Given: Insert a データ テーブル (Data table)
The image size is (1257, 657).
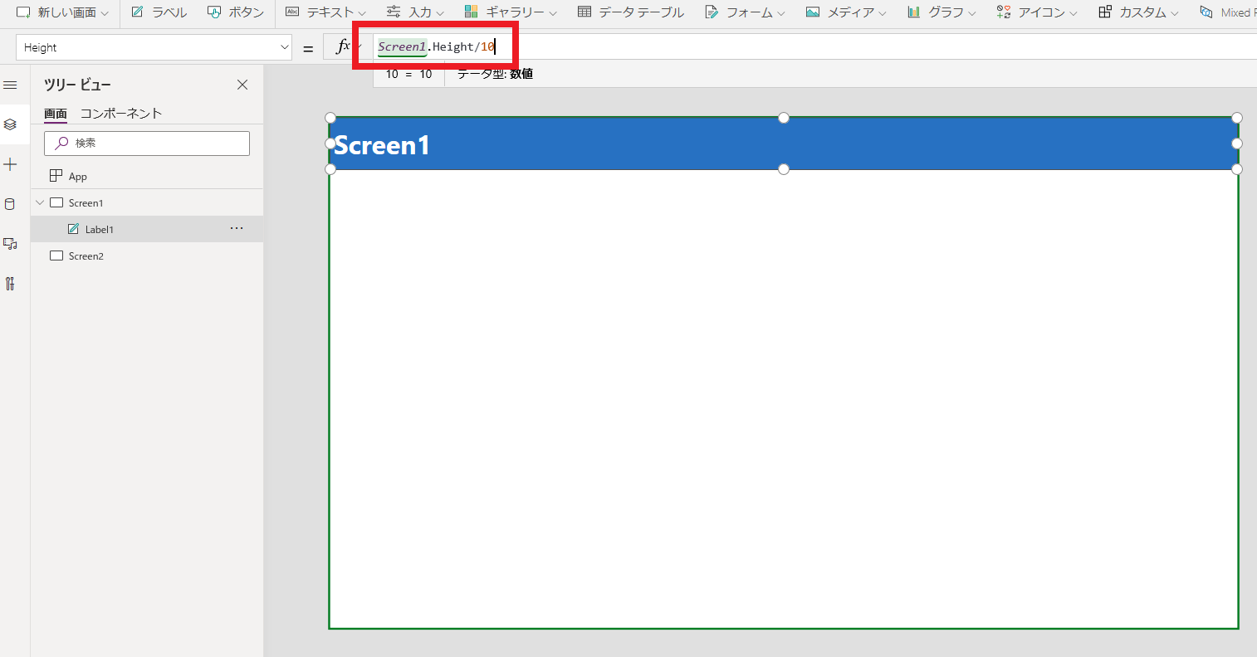Looking at the screenshot, I should (631, 12).
